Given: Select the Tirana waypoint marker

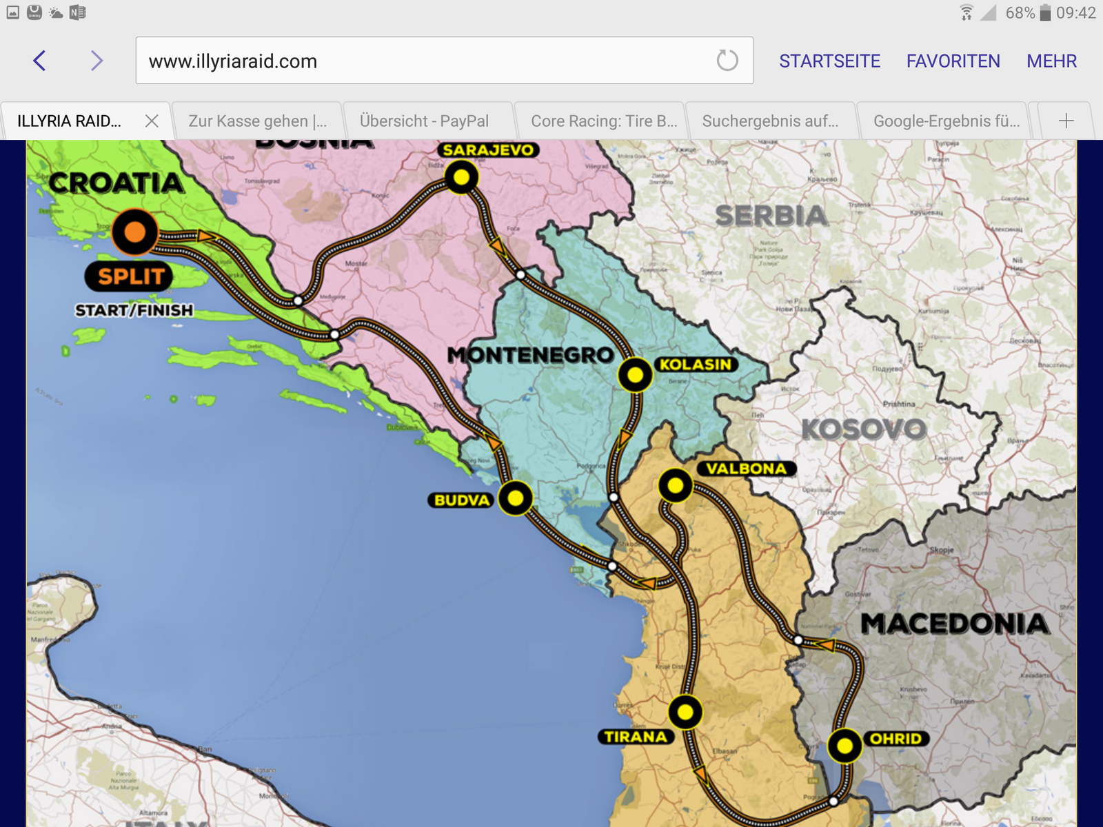Looking at the screenshot, I should tap(685, 711).
